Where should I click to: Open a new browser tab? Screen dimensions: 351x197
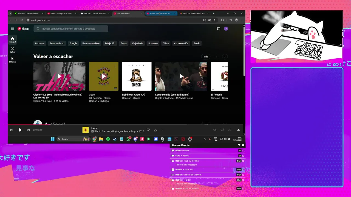pos(214,13)
